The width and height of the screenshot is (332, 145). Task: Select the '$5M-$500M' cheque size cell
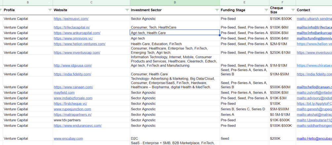[282, 109]
